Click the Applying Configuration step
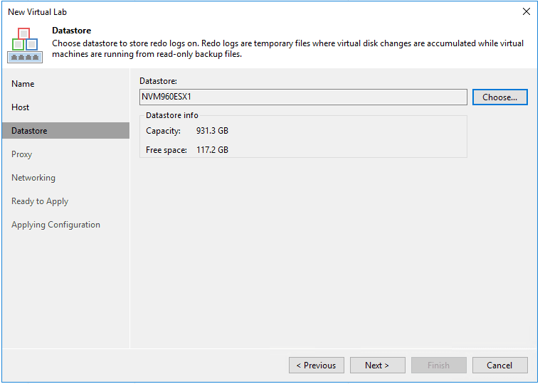 (x=55, y=225)
